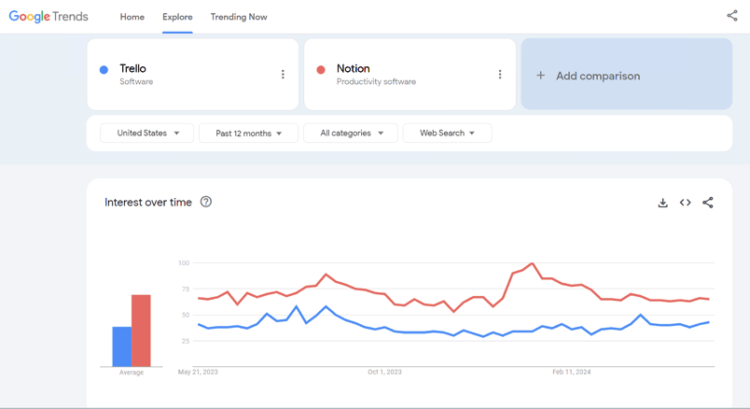
Task: Click the red Notion average bar
Action: click(x=141, y=331)
